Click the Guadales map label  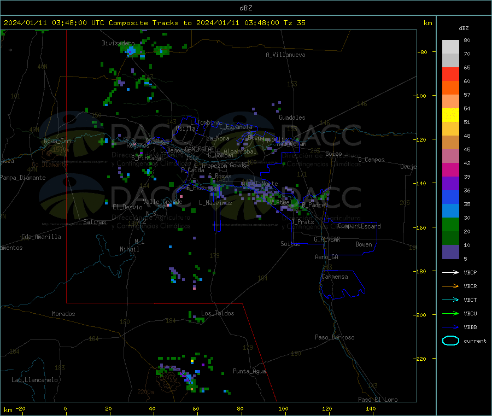tap(292, 118)
